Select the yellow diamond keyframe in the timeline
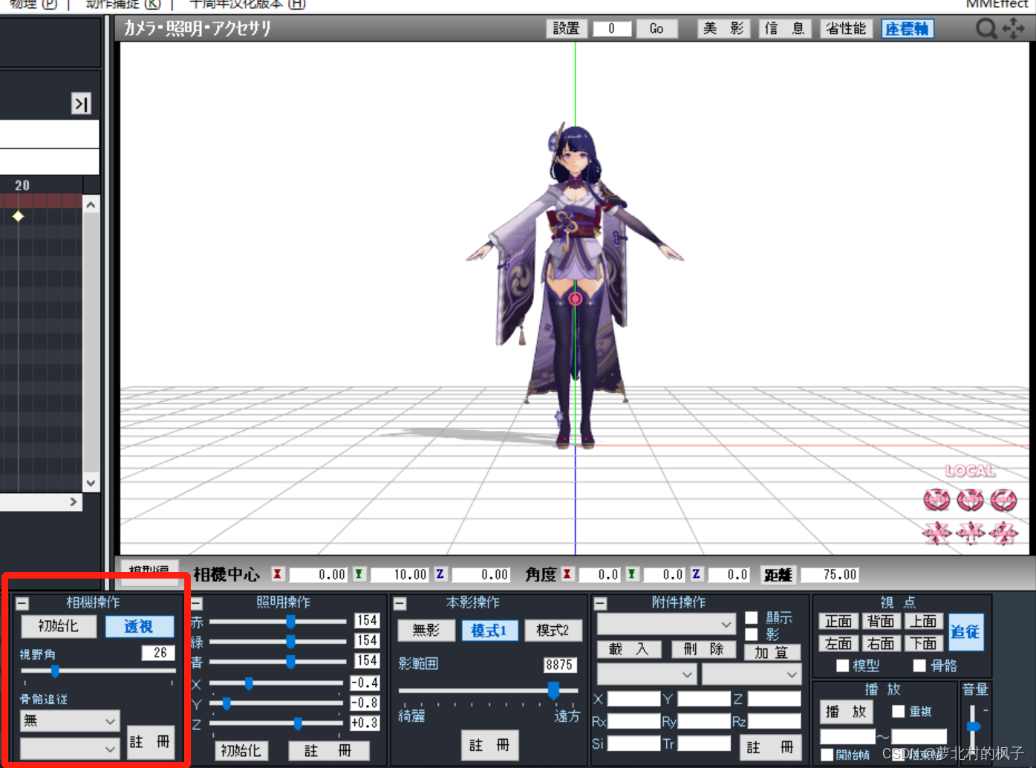 18,216
